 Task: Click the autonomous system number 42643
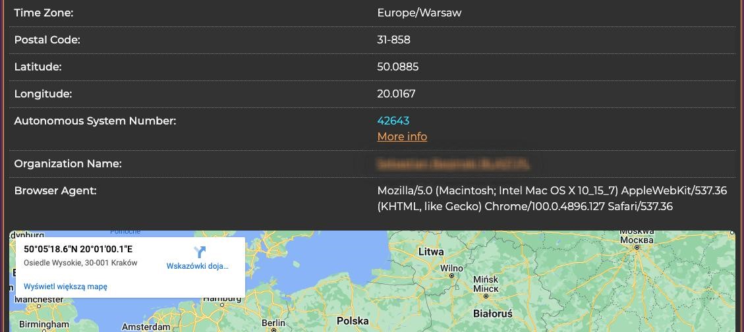(x=393, y=121)
